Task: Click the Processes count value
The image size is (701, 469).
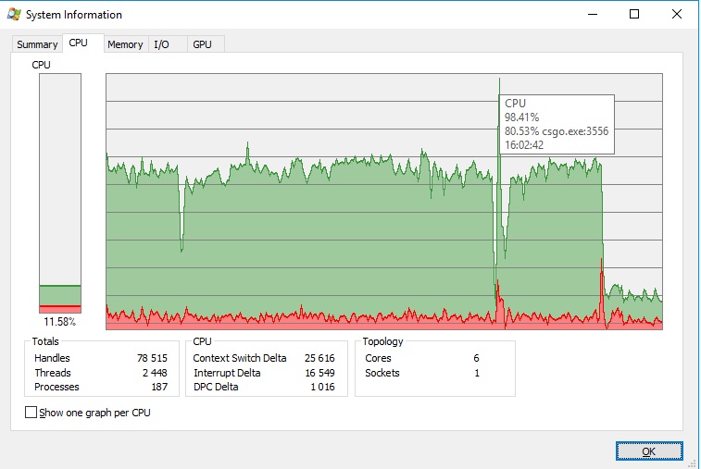Action: click(x=159, y=387)
